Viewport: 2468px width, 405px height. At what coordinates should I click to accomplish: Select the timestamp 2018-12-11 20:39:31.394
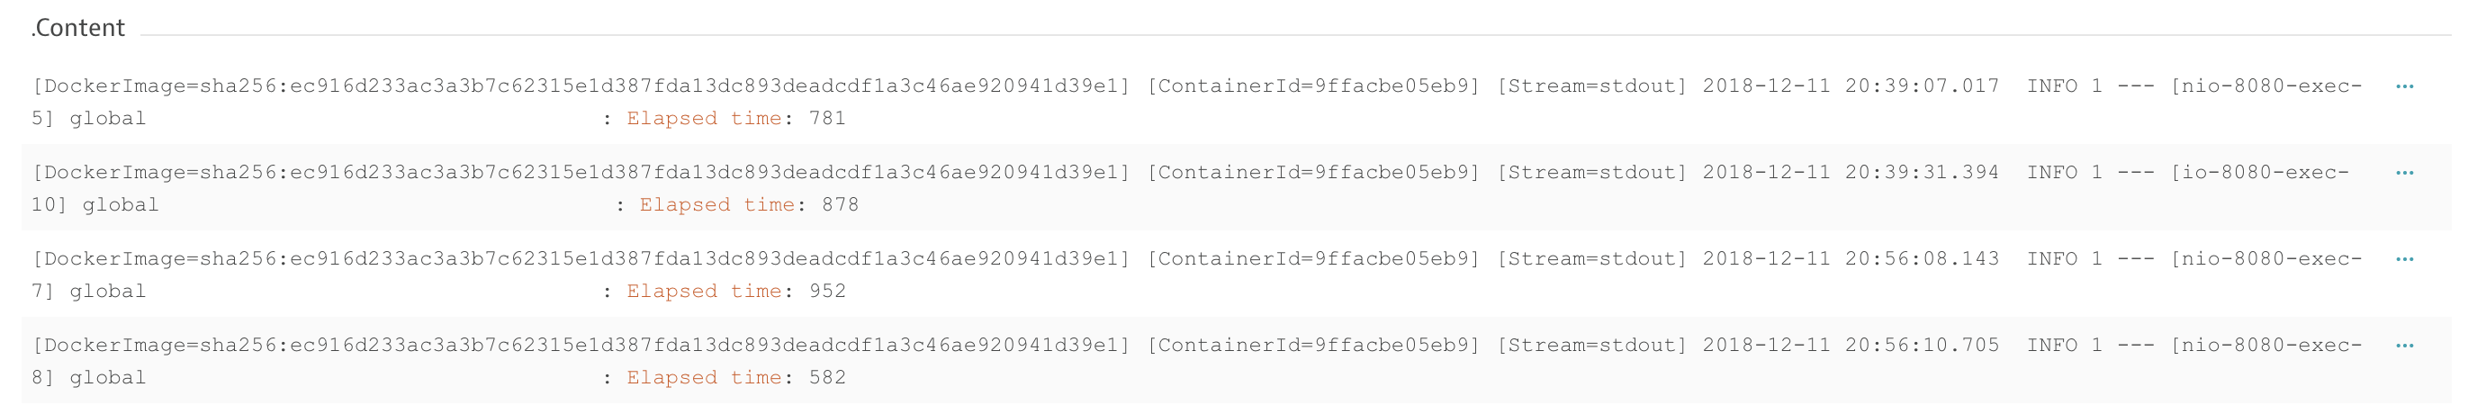(x=1850, y=172)
